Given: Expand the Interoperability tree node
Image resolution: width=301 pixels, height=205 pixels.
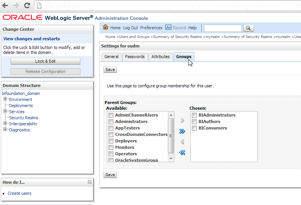Looking at the screenshot, I should point(5,123).
